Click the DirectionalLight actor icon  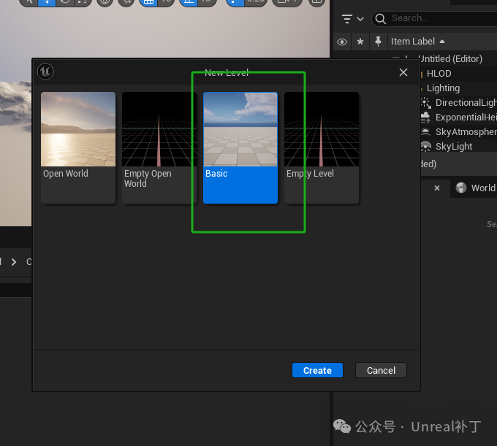(425, 103)
